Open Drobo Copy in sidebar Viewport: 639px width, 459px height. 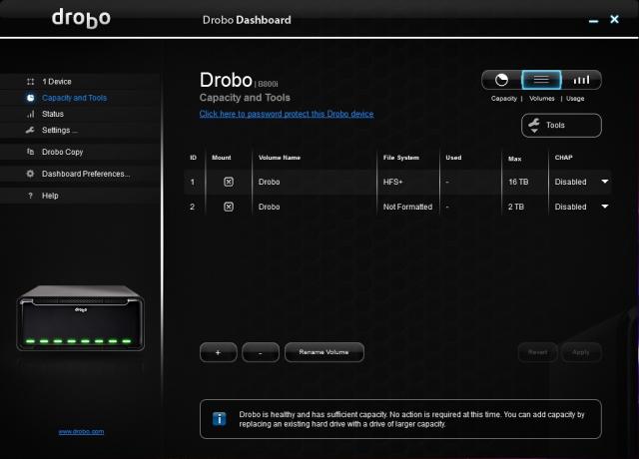(80, 152)
